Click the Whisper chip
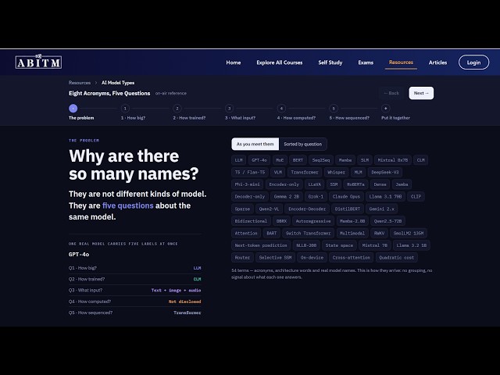 point(336,172)
